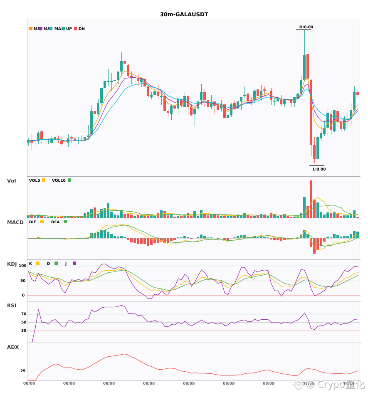Click the RSI 70 level axis label

24,314
